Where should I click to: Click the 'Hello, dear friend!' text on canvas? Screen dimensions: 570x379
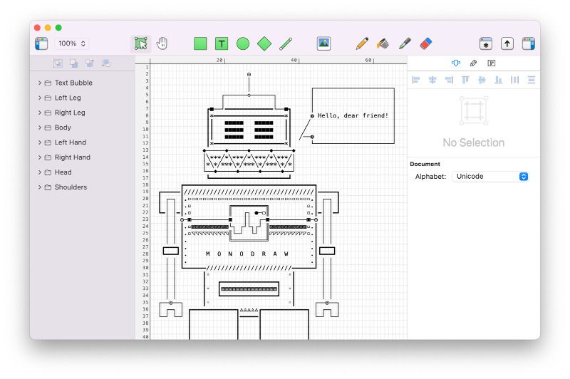[353, 115]
